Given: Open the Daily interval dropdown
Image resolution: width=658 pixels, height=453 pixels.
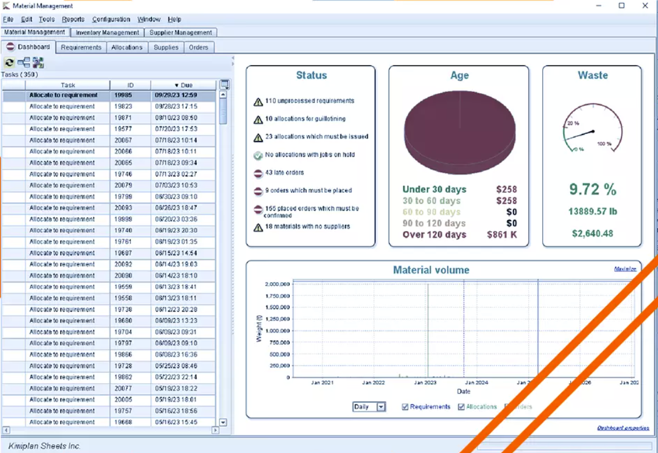Looking at the screenshot, I should click(x=379, y=406).
